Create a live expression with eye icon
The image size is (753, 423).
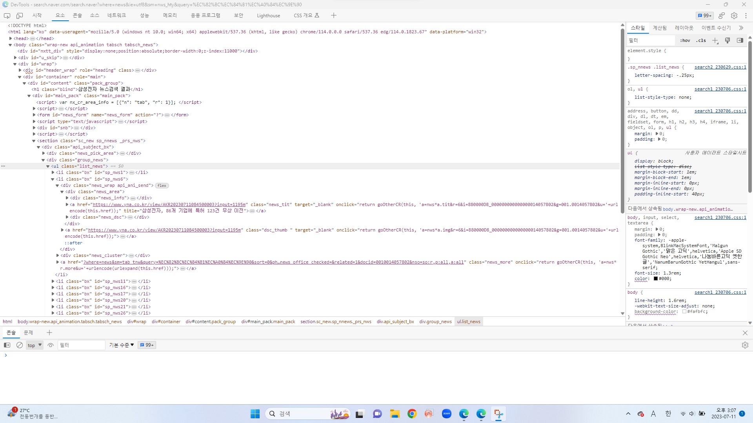pyautogui.click(x=51, y=345)
